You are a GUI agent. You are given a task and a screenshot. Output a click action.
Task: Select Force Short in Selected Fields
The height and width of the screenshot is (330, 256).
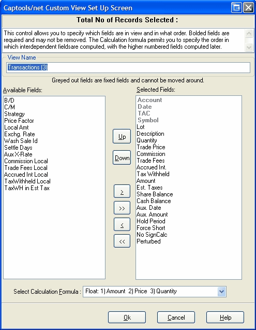(x=151, y=228)
